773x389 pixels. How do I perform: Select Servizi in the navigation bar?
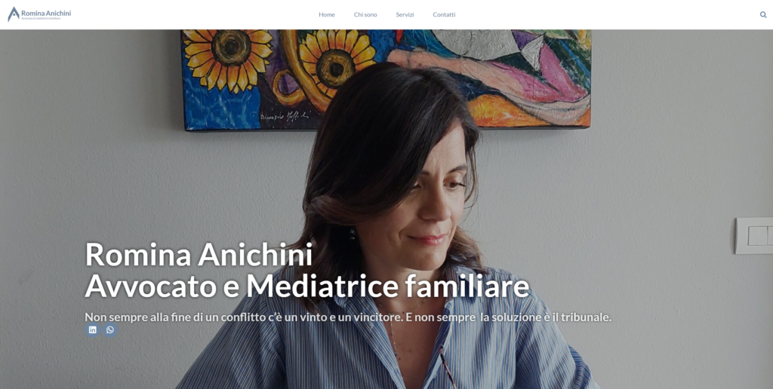point(405,15)
